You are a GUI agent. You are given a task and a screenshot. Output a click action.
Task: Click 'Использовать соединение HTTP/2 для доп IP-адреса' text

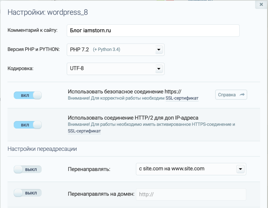coord(133,118)
